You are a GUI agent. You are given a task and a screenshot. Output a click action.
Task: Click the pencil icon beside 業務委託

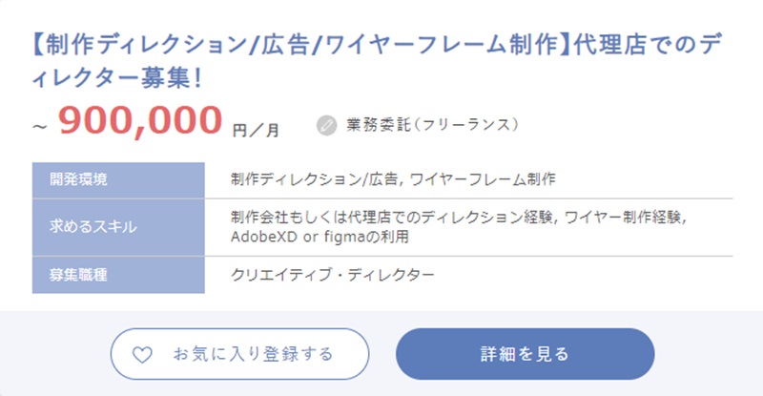point(327,125)
